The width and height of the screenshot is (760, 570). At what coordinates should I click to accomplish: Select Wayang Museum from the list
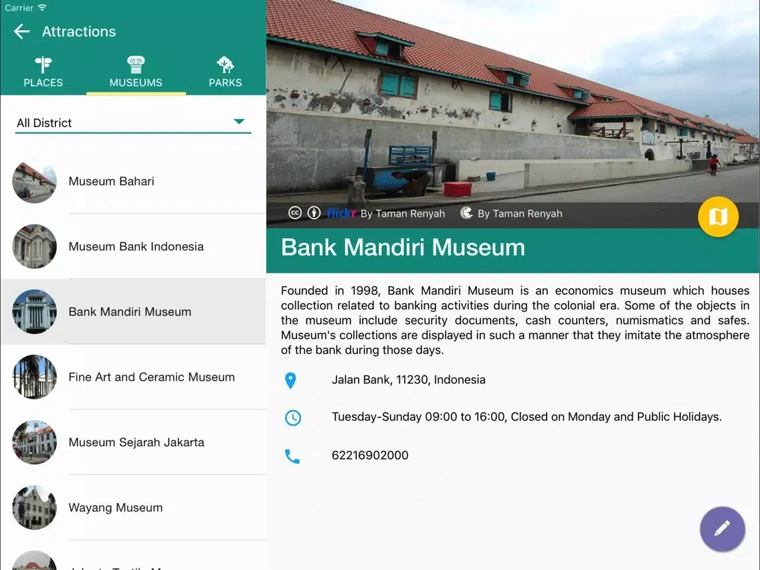(133, 508)
